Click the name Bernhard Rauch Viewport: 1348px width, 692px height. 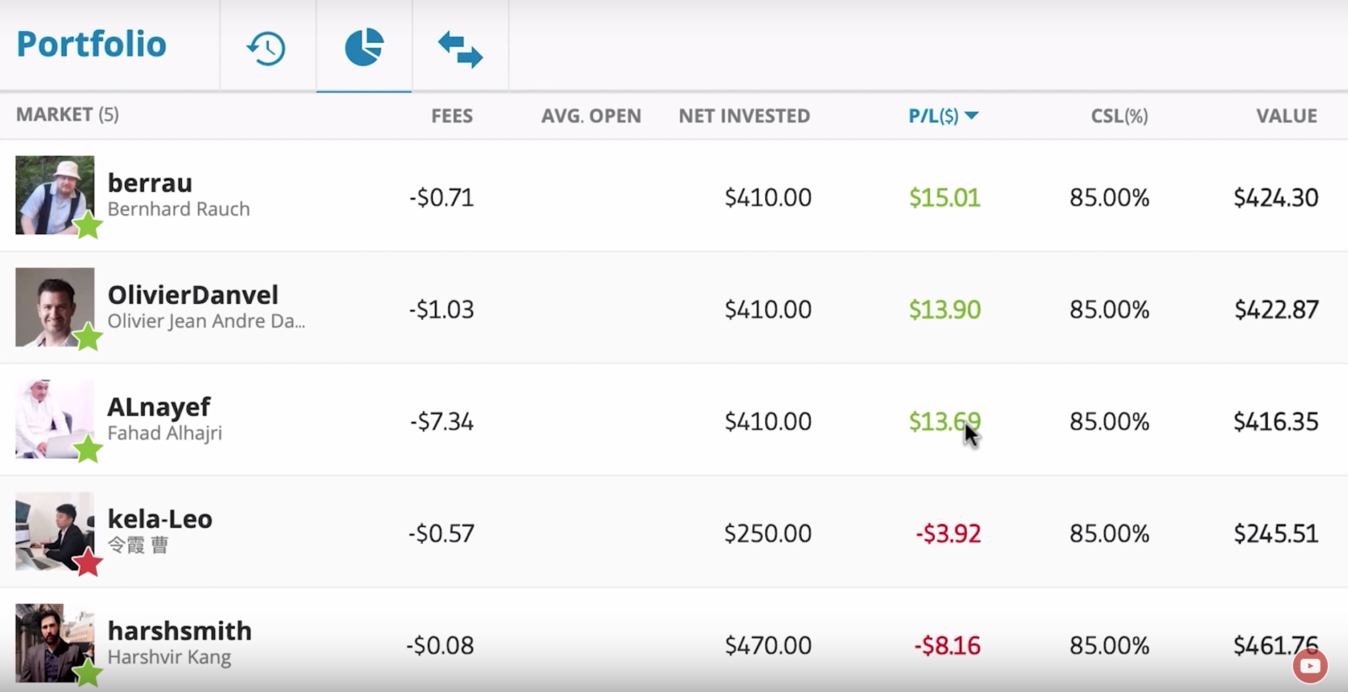[179, 209]
